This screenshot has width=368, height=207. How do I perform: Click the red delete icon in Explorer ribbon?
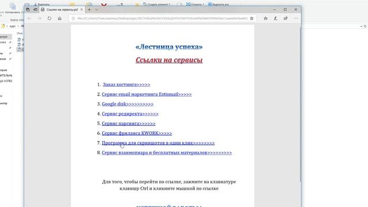(104, 4)
